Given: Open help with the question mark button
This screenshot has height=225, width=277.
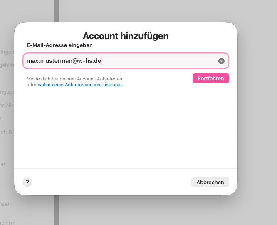Looking at the screenshot, I should 27,182.
